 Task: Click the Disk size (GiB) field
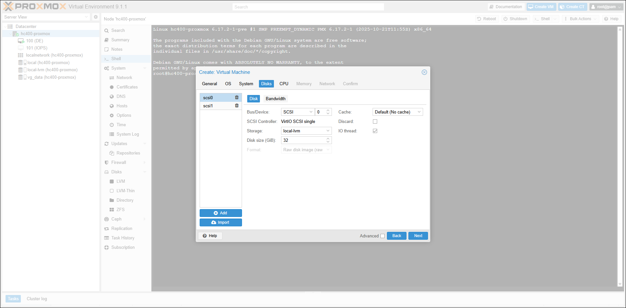point(303,140)
